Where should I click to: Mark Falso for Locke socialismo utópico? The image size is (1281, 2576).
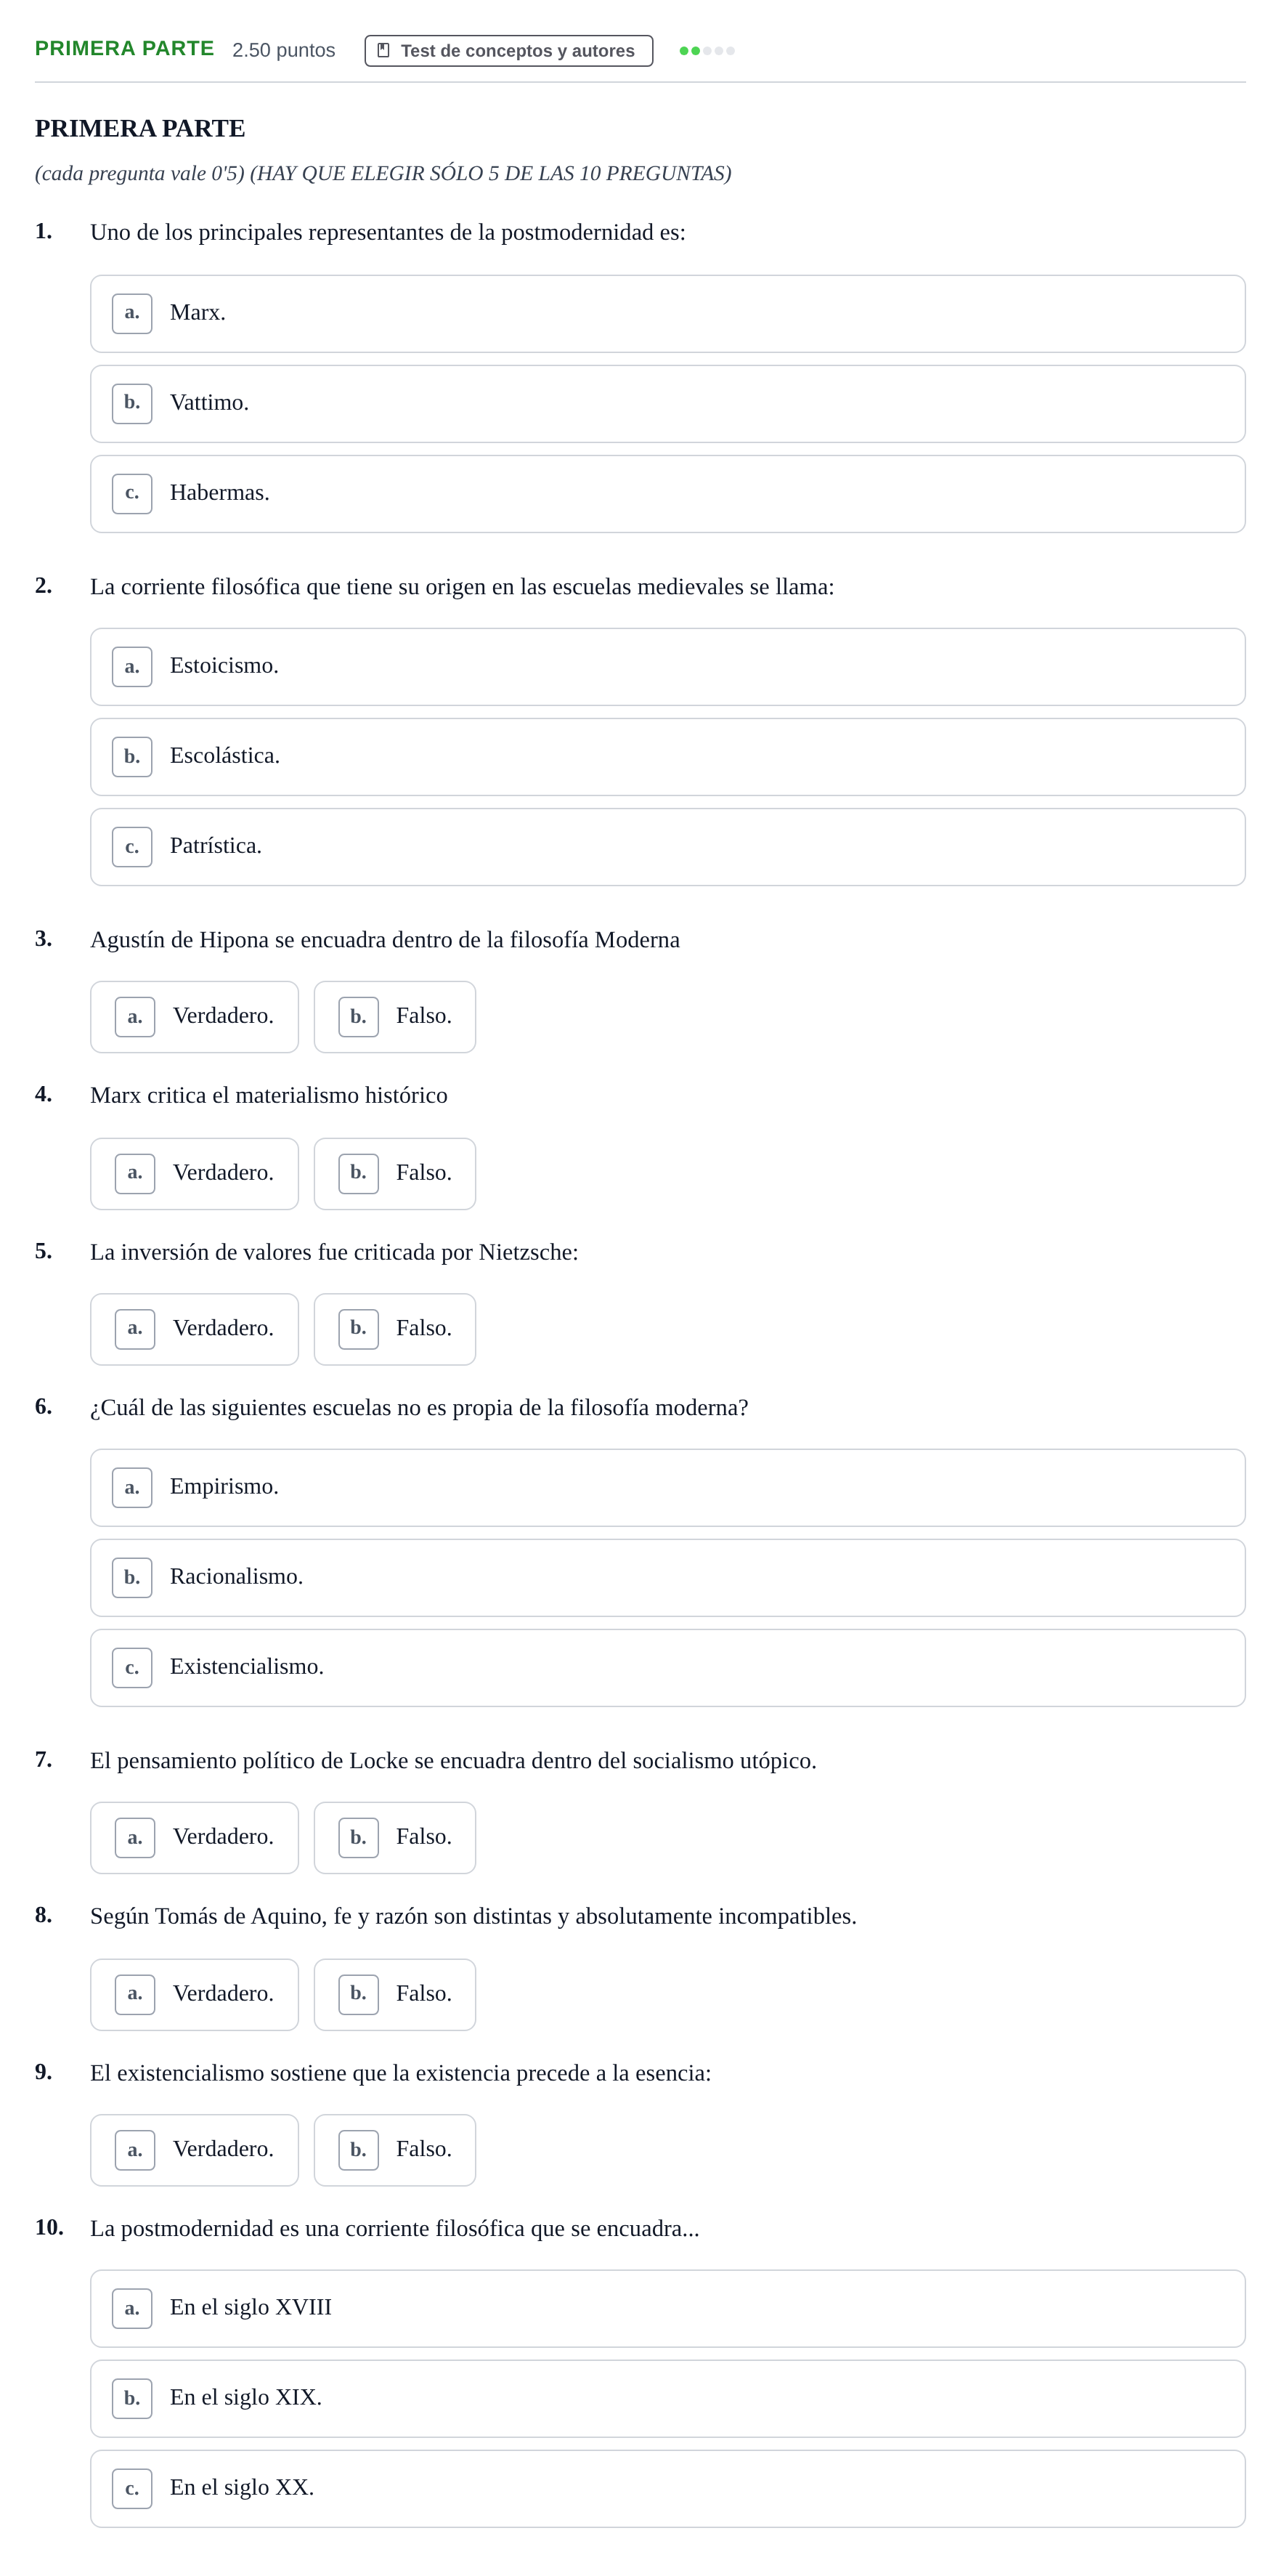pos(395,1838)
